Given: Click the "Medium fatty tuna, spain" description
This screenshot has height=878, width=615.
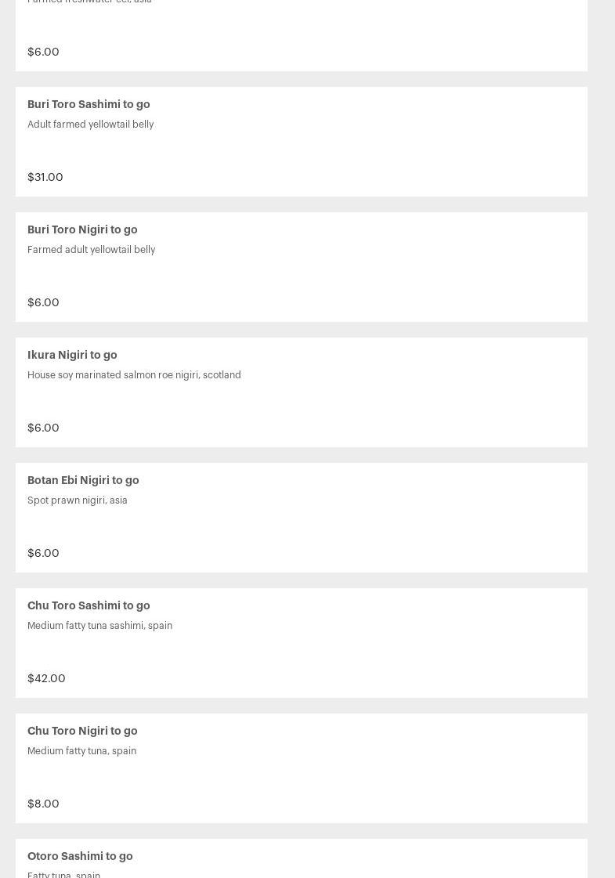Looking at the screenshot, I should pyautogui.click(x=81, y=751).
